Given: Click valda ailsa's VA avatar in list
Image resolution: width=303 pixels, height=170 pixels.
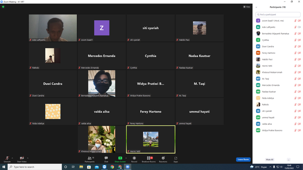Looking at the screenshot, I should (258, 124).
